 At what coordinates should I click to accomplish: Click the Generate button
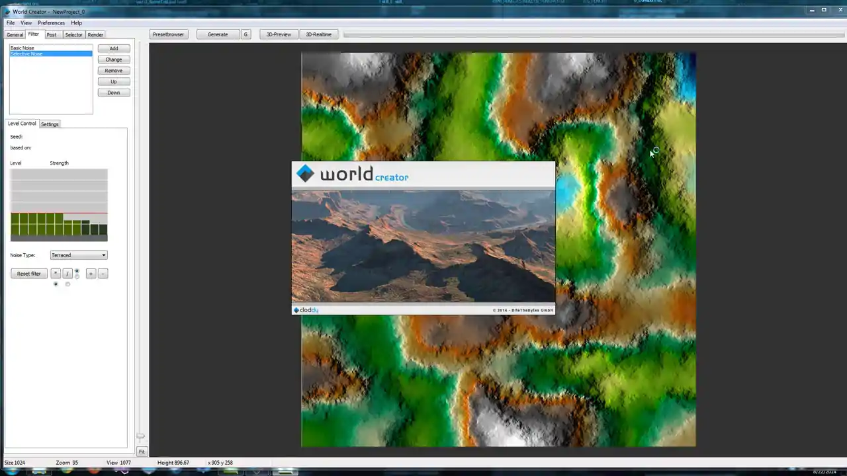coord(218,34)
